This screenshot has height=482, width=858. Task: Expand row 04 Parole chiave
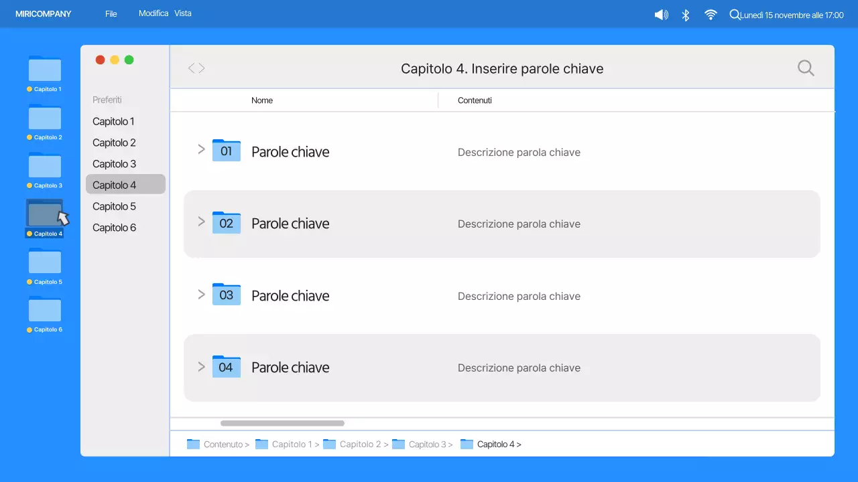[x=200, y=367]
